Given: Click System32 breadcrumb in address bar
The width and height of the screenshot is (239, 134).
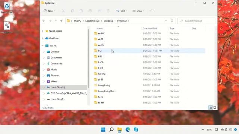Looking at the screenshot, I should tap(122, 21).
